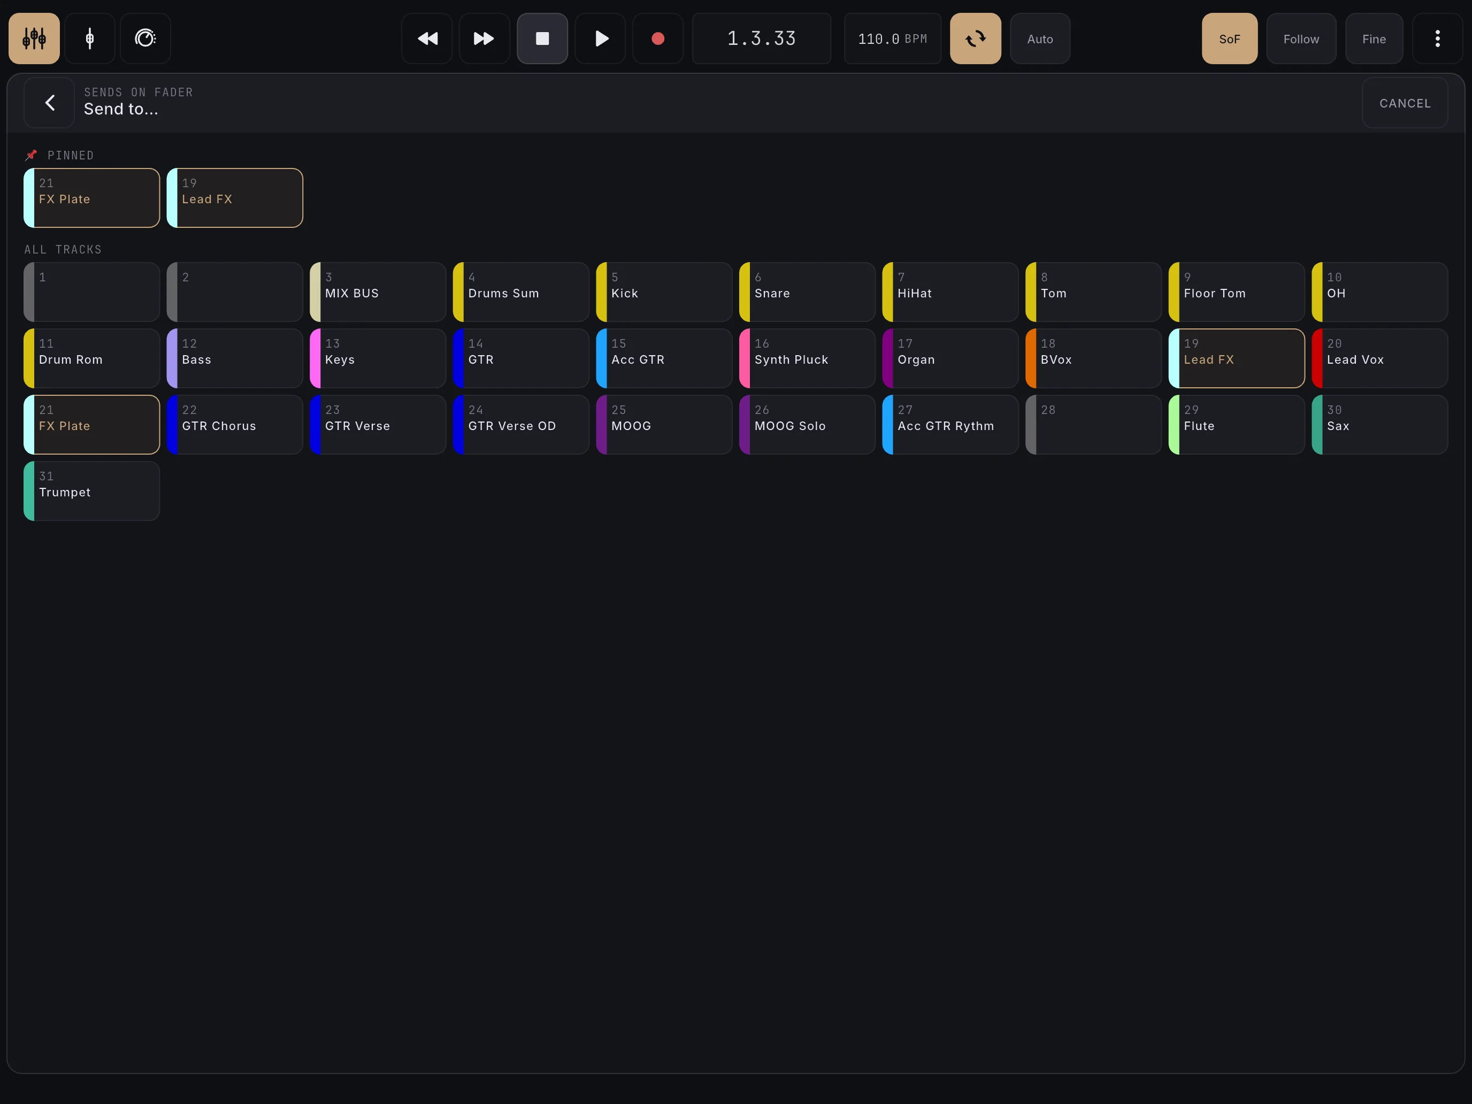Select the OH track 10

click(x=1379, y=292)
